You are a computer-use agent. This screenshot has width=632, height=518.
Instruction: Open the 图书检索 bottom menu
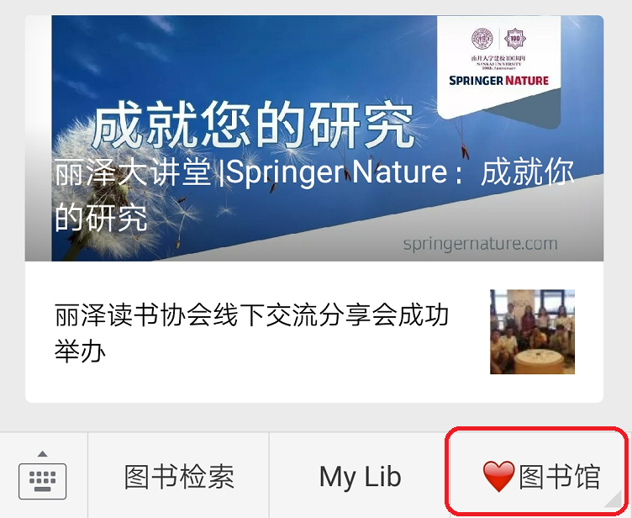pyautogui.click(x=178, y=476)
